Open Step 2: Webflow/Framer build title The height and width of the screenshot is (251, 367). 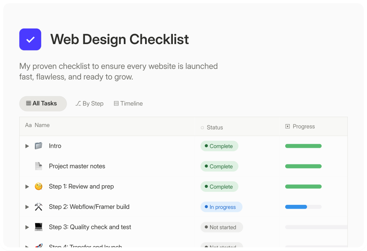[x=89, y=207]
